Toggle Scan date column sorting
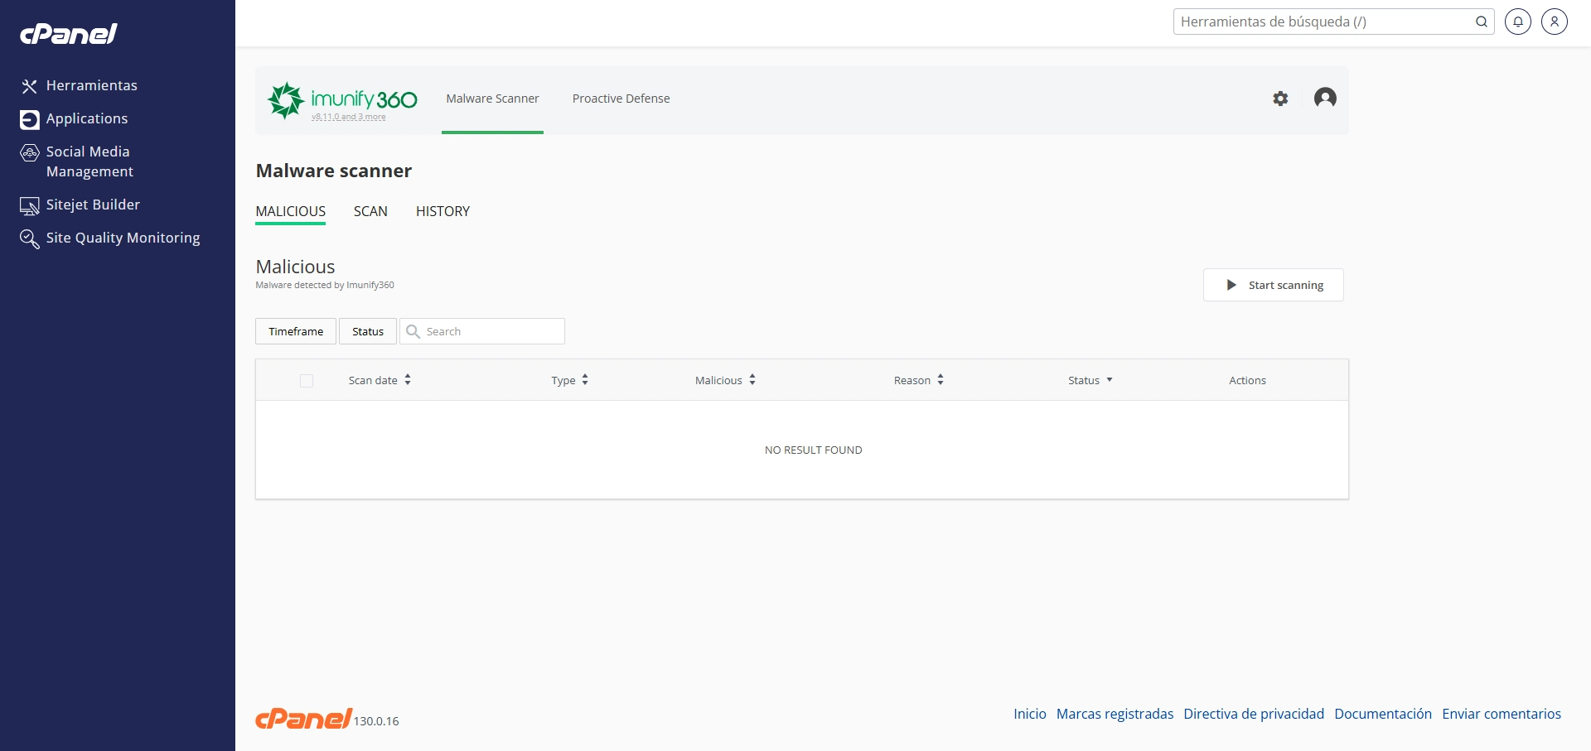This screenshot has width=1591, height=751. (407, 380)
